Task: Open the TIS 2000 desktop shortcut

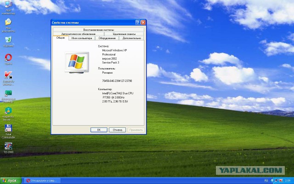Action: click(x=8, y=148)
